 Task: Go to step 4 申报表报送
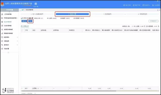[143, 14]
